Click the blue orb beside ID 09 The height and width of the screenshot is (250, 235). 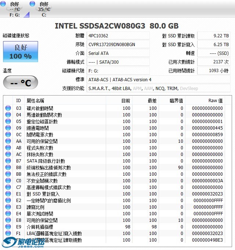tap(8, 128)
